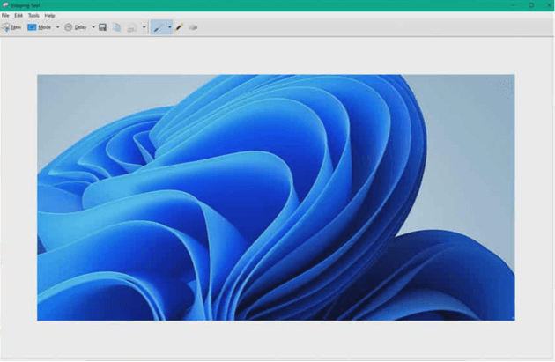Open the Edit menu
This screenshot has width=555, height=362.
pyautogui.click(x=18, y=16)
